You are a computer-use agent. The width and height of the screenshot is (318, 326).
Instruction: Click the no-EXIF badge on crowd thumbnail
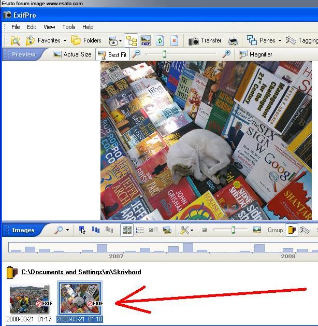click(x=44, y=304)
